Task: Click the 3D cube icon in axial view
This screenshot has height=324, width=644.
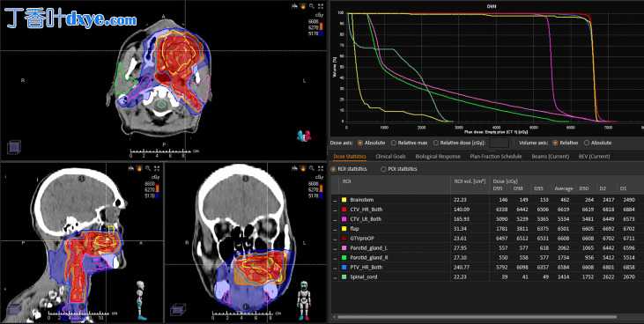Action: [14, 147]
